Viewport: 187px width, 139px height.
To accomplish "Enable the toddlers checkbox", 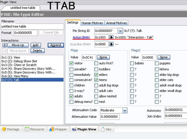I will pos(96,69).
